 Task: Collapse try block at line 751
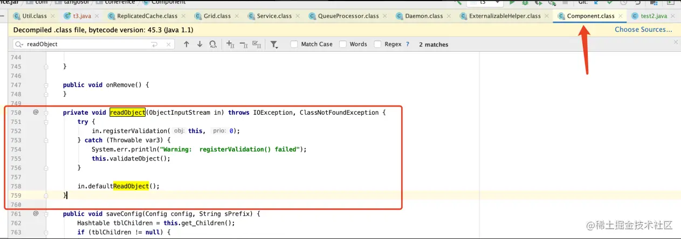tap(46, 122)
